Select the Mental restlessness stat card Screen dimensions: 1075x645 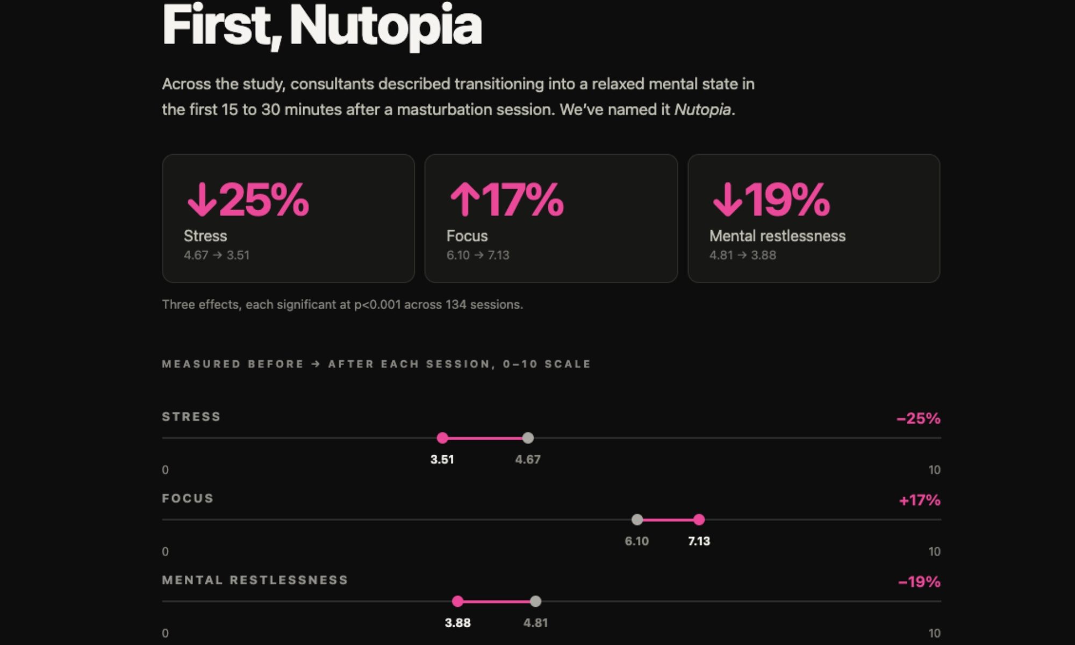(x=814, y=219)
